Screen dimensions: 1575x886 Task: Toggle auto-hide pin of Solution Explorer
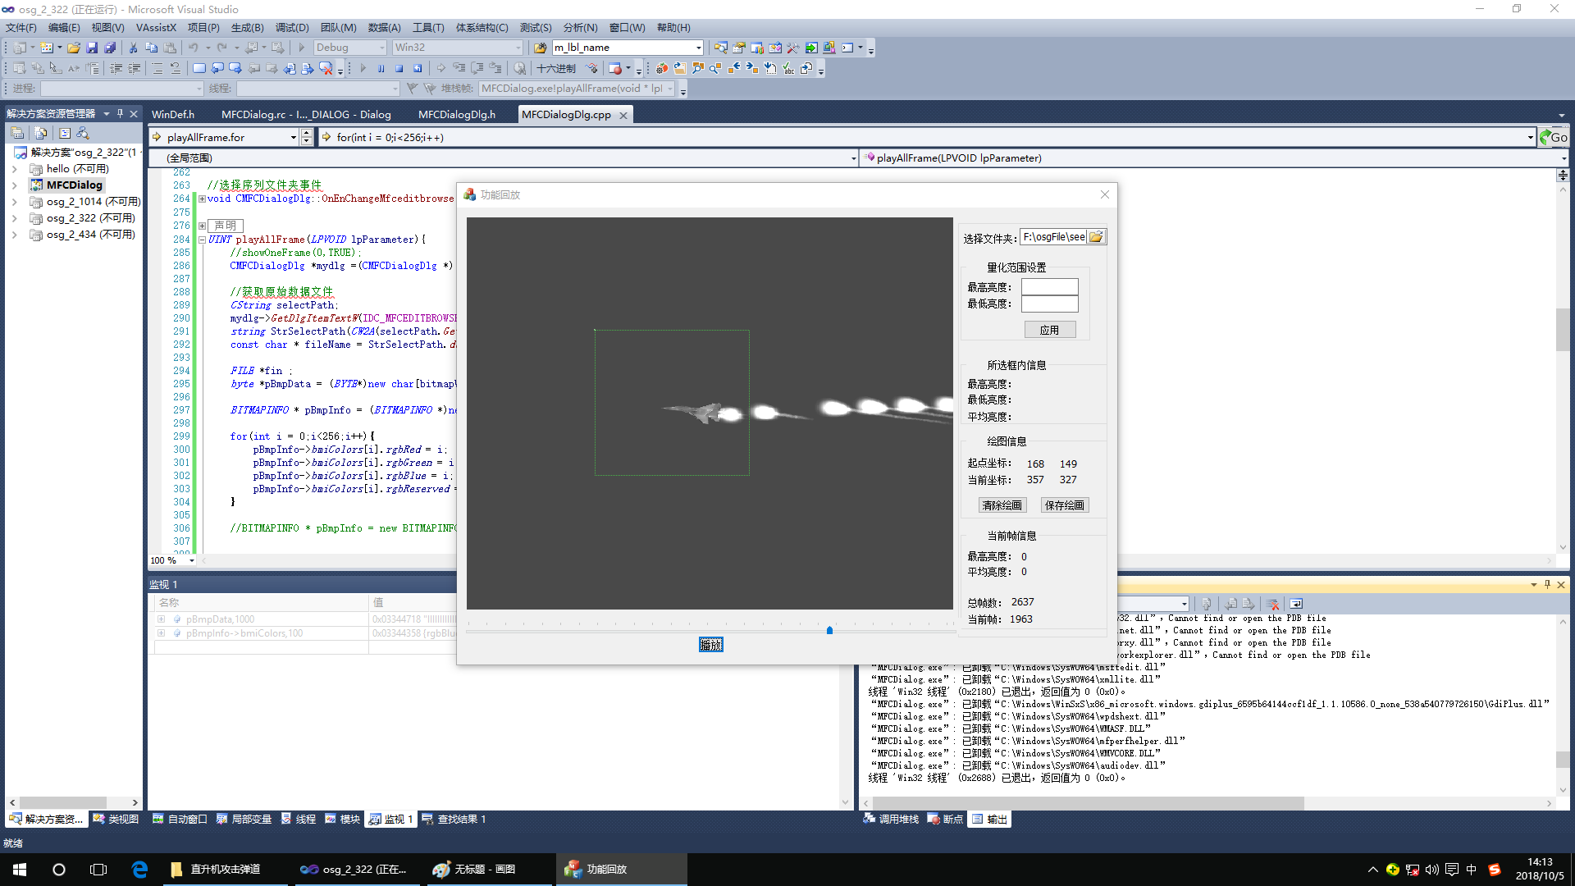(120, 113)
